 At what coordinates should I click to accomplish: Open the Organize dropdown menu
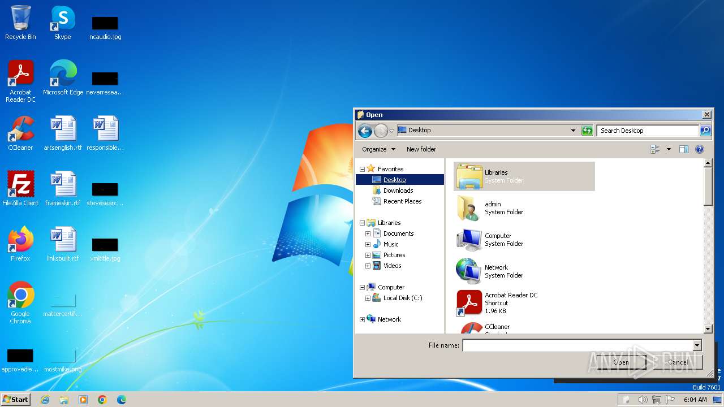click(379, 149)
